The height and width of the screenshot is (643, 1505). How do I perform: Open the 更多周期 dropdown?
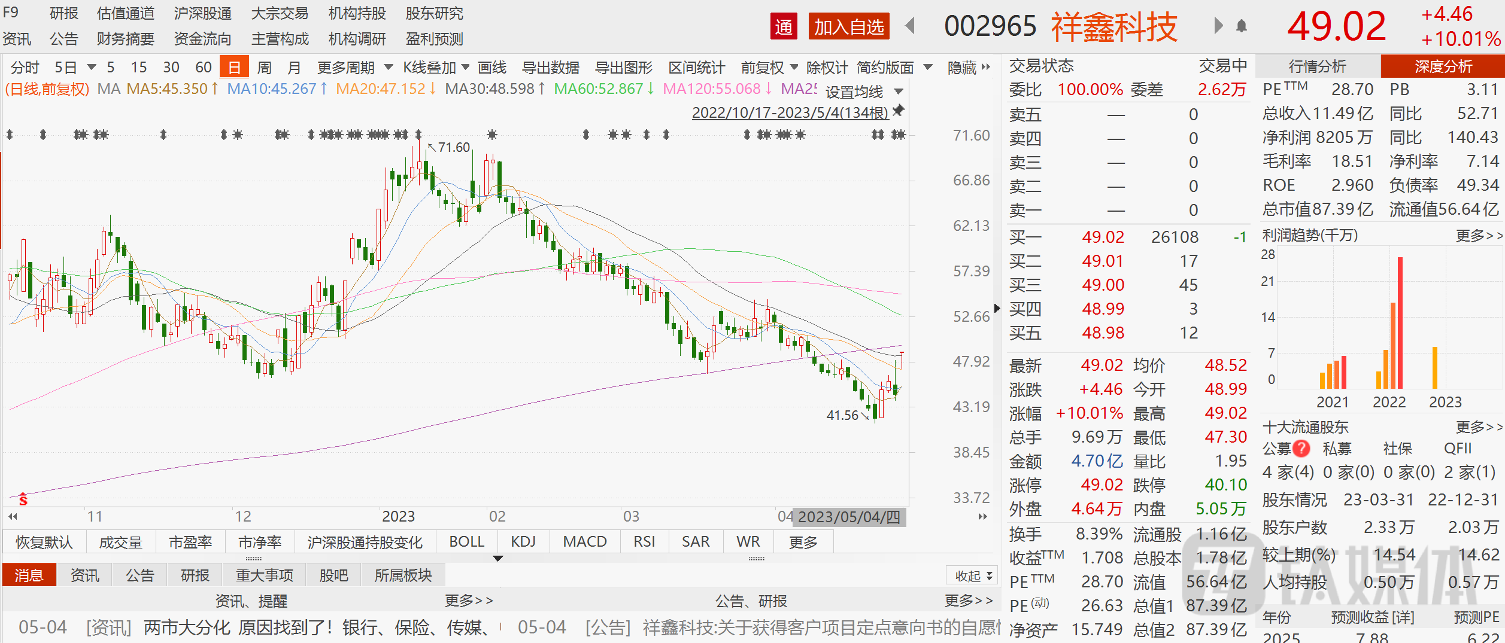click(x=354, y=68)
